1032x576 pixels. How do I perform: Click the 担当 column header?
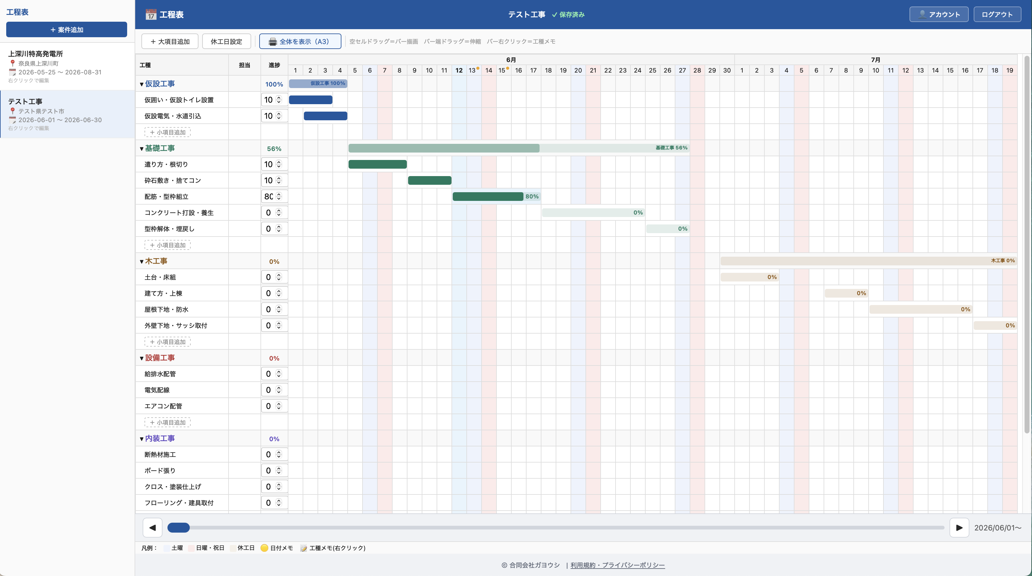pyautogui.click(x=244, y=65)
